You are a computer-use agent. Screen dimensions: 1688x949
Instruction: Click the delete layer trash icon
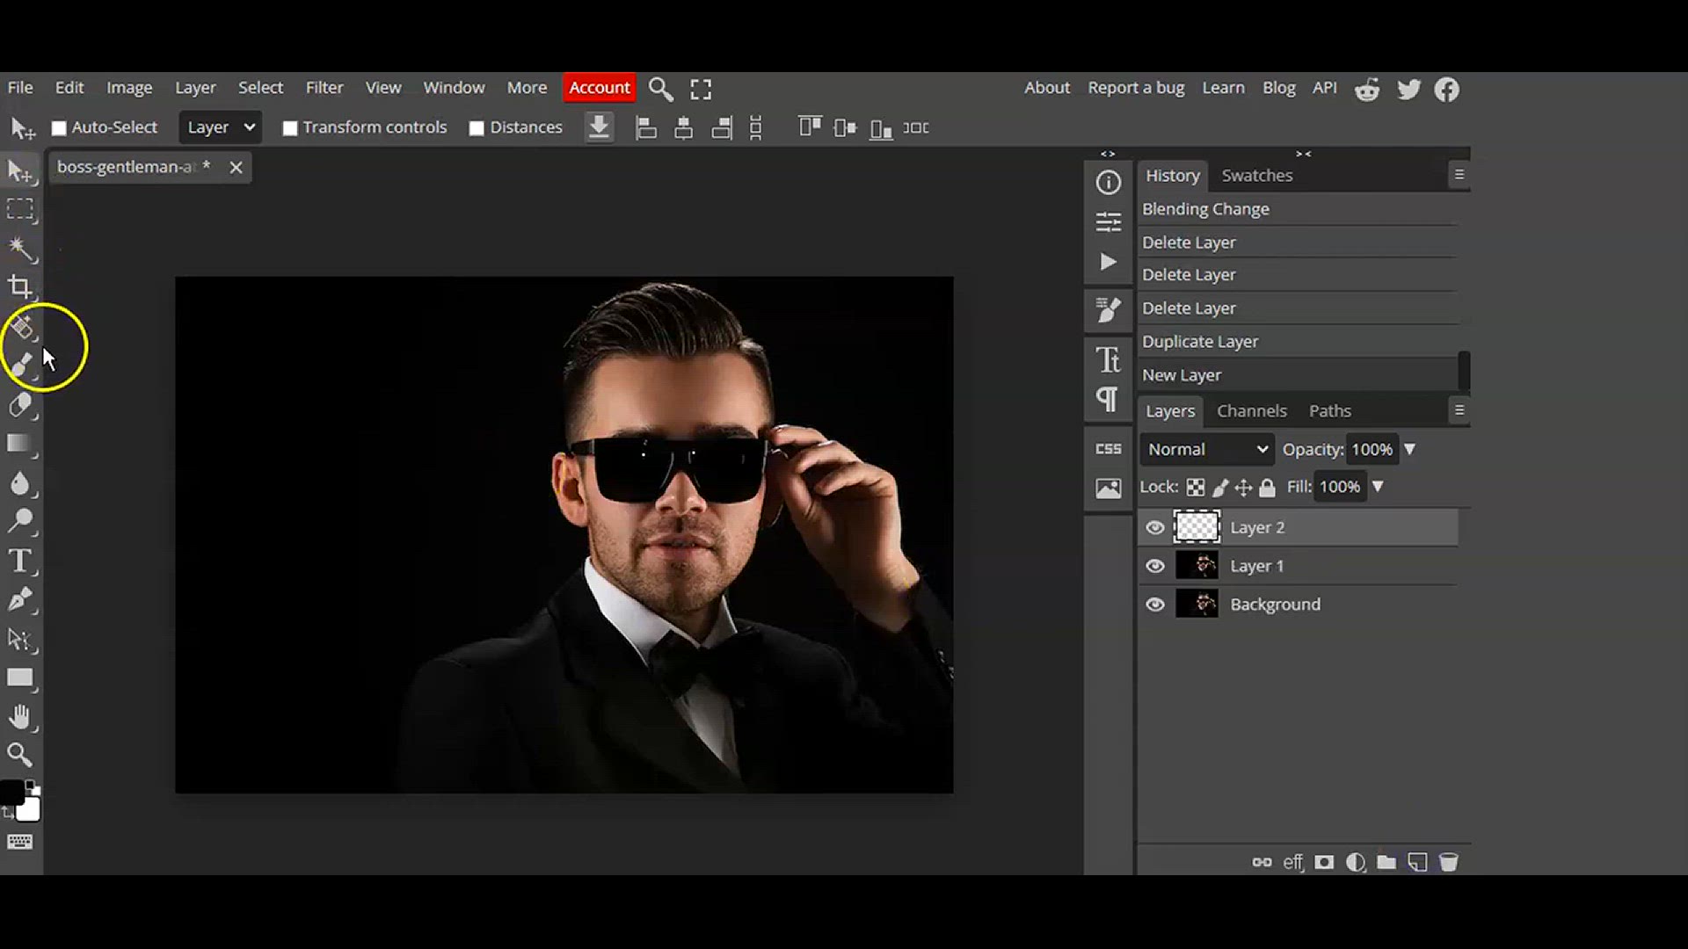coord(1449,862)
